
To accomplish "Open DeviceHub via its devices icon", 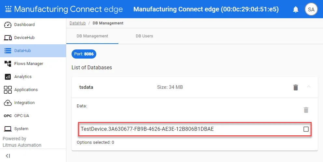I will coord(8,38).
